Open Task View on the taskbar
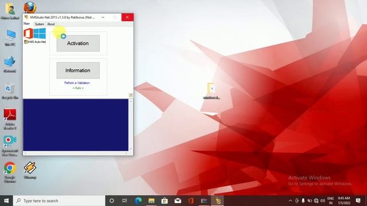The image size is (367, 206). coord(124,201)
